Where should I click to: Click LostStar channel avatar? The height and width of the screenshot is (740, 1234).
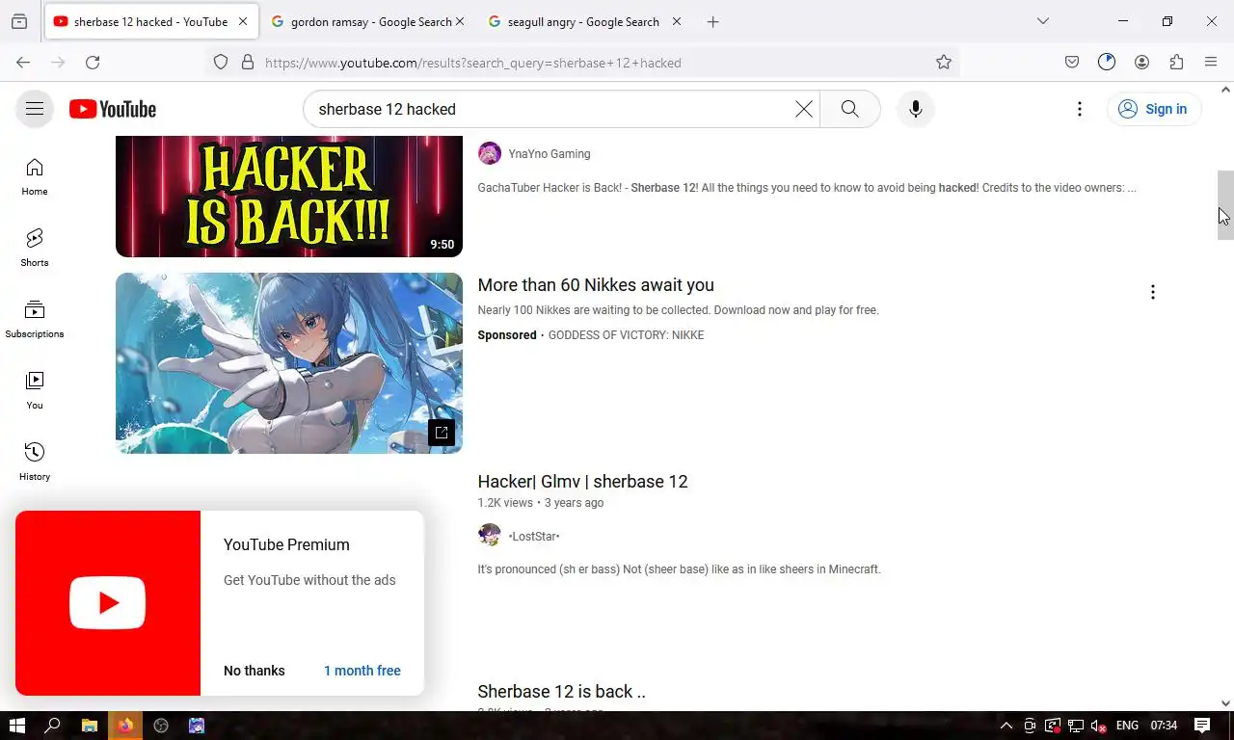point(490,536)
